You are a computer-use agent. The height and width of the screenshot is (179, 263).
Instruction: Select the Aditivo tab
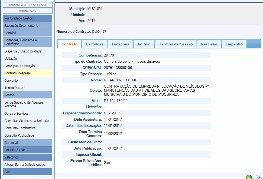coord(144,44)
